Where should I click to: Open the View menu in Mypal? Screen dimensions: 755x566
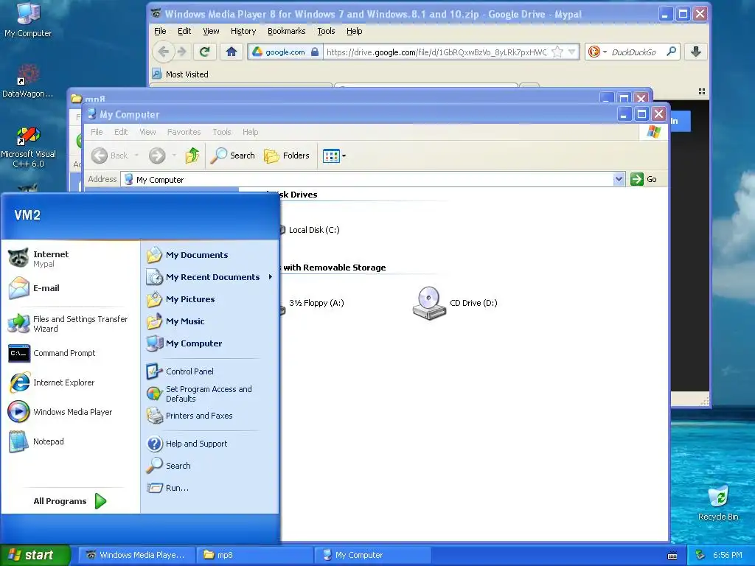coord(211,31)
